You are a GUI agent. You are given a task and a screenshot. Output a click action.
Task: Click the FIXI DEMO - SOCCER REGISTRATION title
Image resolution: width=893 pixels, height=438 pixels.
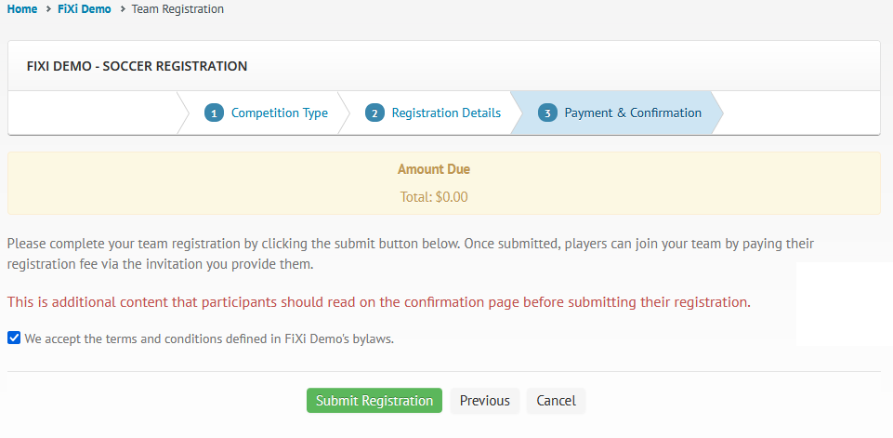(x=137, y=66)
